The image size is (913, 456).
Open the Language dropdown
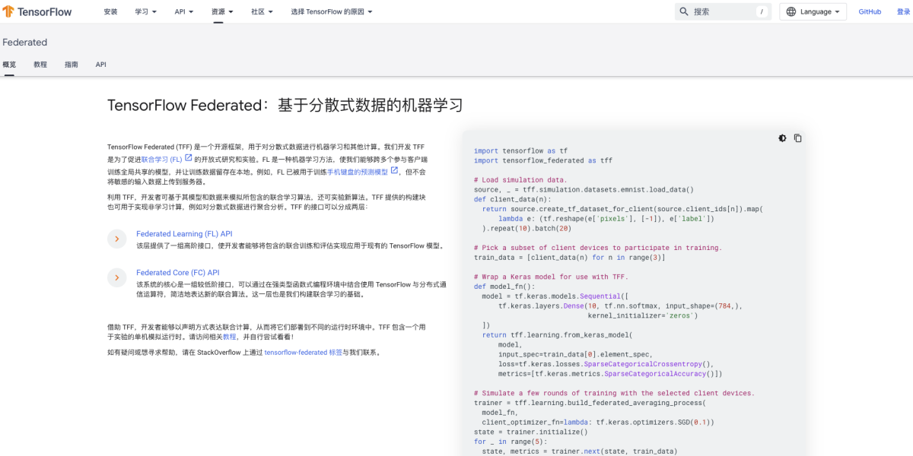click(813, 11)
